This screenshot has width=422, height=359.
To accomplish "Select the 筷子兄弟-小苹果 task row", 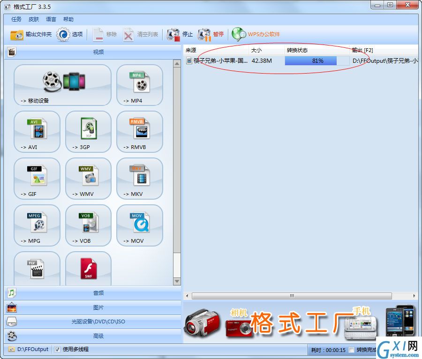I will pos(301,61).
